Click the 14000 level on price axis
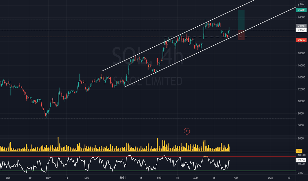Image resolution: width=308 pixels, height=181 pixels. (x=301, y=77)
